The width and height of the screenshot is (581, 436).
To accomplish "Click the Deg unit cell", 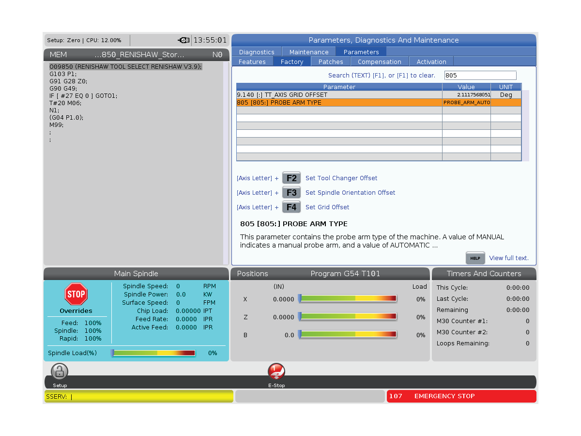I will 506,95.
